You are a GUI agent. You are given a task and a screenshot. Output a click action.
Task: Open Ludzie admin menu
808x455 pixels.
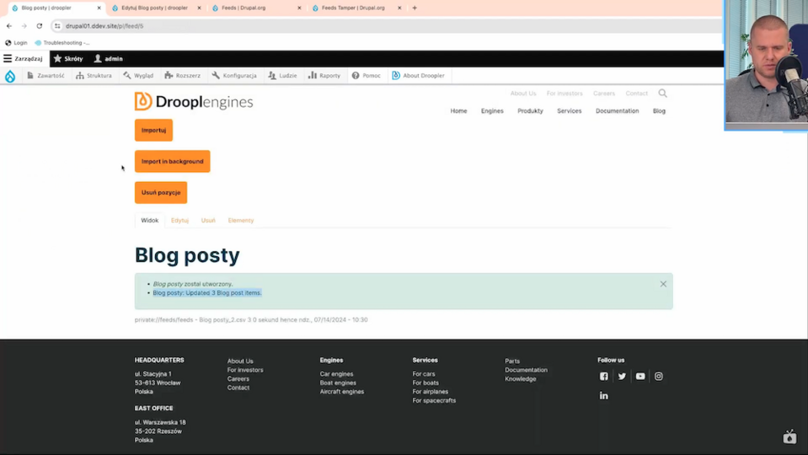click(282, 75)
